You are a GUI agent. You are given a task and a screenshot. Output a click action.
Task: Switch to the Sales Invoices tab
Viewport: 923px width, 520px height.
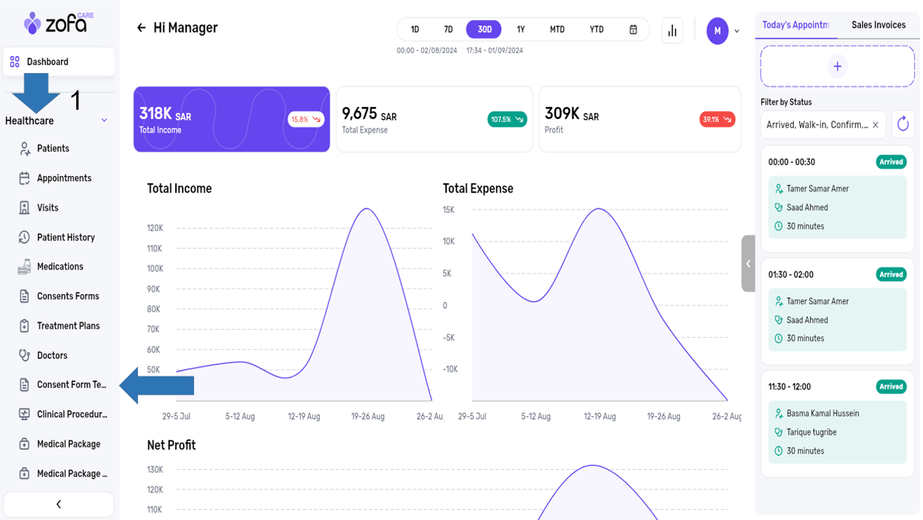pyautogui.click(x=878, y=25)
